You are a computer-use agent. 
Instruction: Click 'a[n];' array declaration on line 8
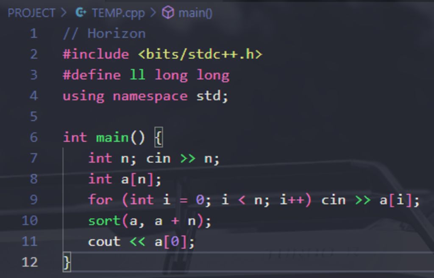pyautogui.click(x=141, y=179)
